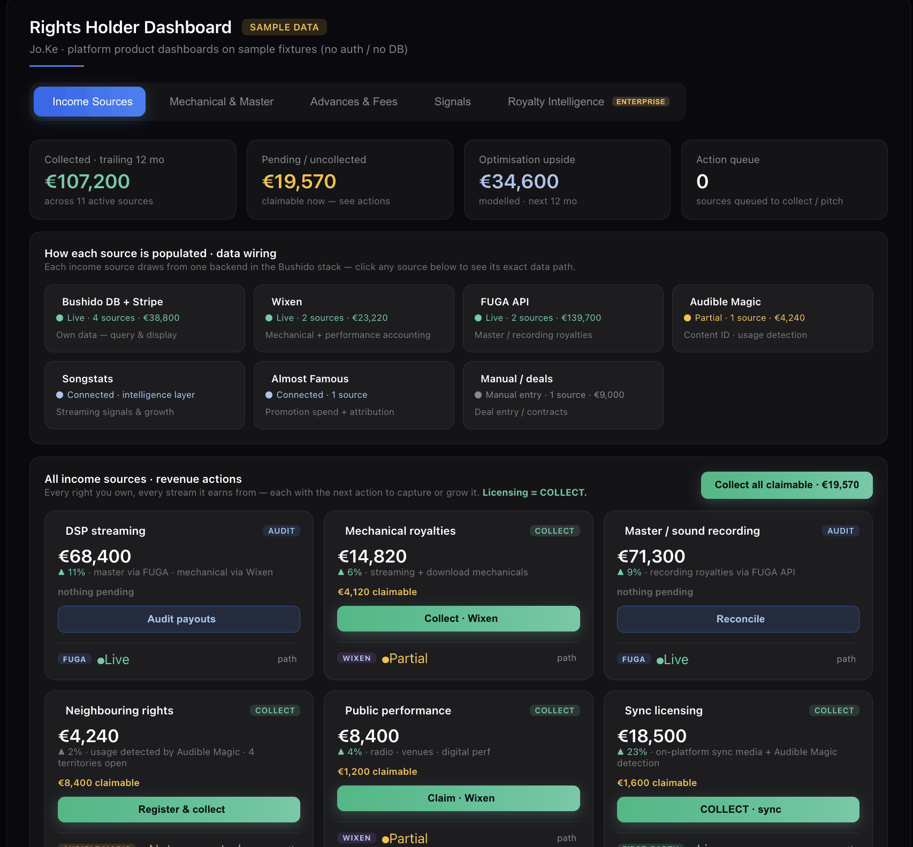Viewport: 913px width, 847px height.
Task: Click path link in Mechanical royalties card
Action: [x=566, y=658]
